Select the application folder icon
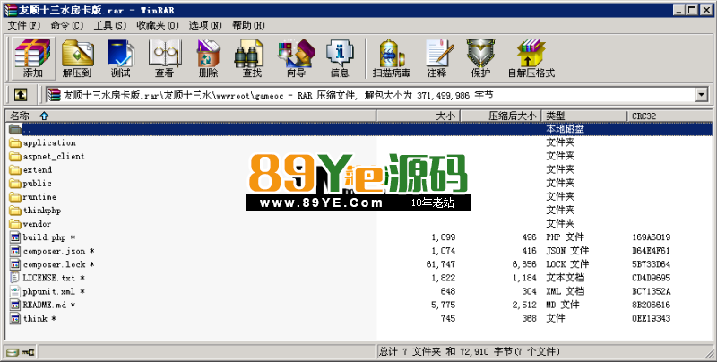 [15, 143]
